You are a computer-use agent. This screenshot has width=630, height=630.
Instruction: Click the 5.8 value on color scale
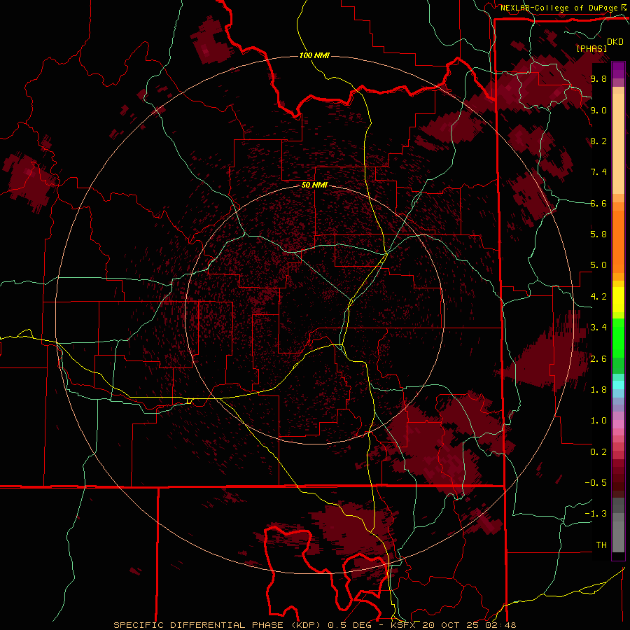[x=598, y=234]
